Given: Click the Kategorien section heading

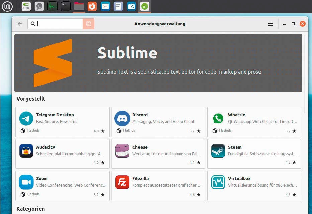Looking at the screenshot, I should [31, 209].
